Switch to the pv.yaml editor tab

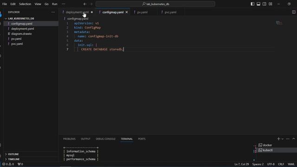click(142, 13)
